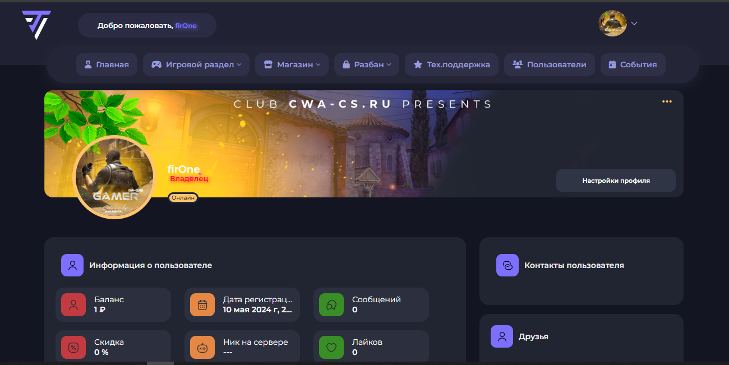
Task: Open the three-dots banner options menu
Action: 667,101
